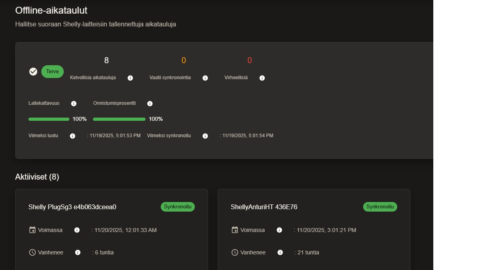Viewport: 481px width, 270px height.
Task: Click the Onnistumisprosentti green progress bar
Action: coord(119,119)
